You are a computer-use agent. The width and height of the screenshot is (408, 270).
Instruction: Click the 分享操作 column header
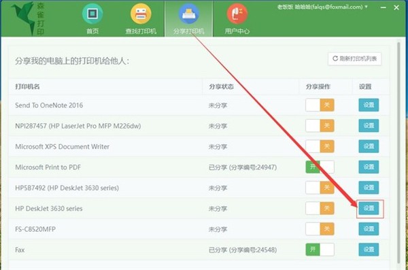point(318,86)
